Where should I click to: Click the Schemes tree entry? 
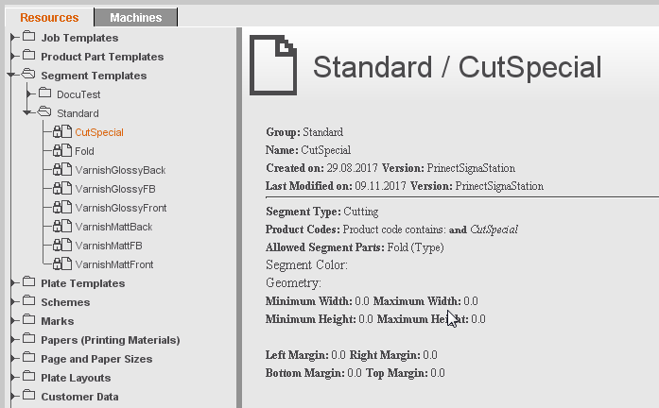(x=65, y=302)
